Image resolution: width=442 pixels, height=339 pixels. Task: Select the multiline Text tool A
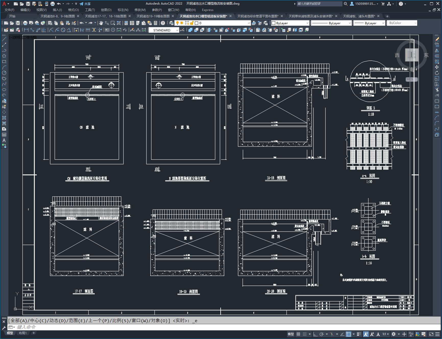click(x=4, y=140)
